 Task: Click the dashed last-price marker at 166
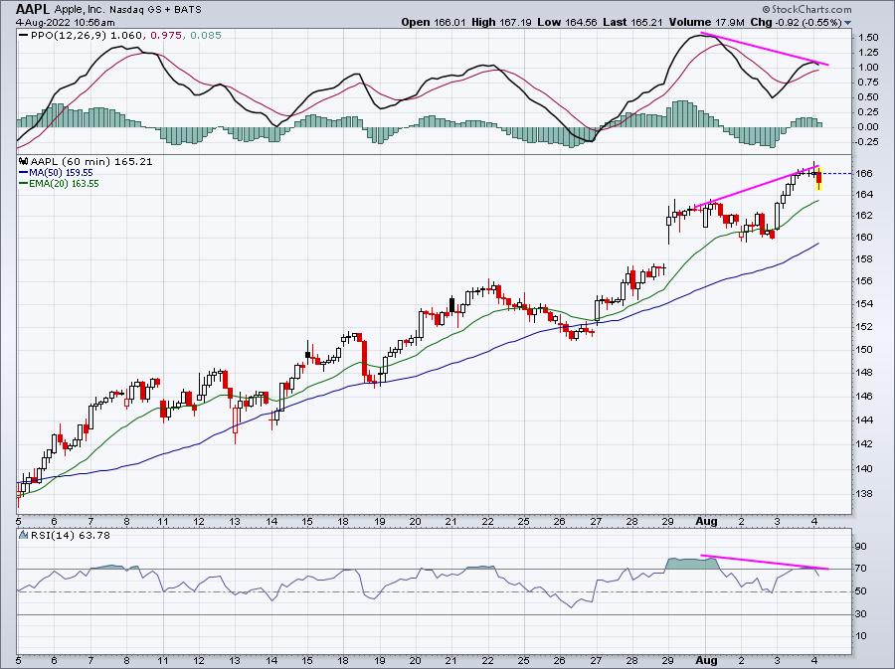(x=836, y=173)
